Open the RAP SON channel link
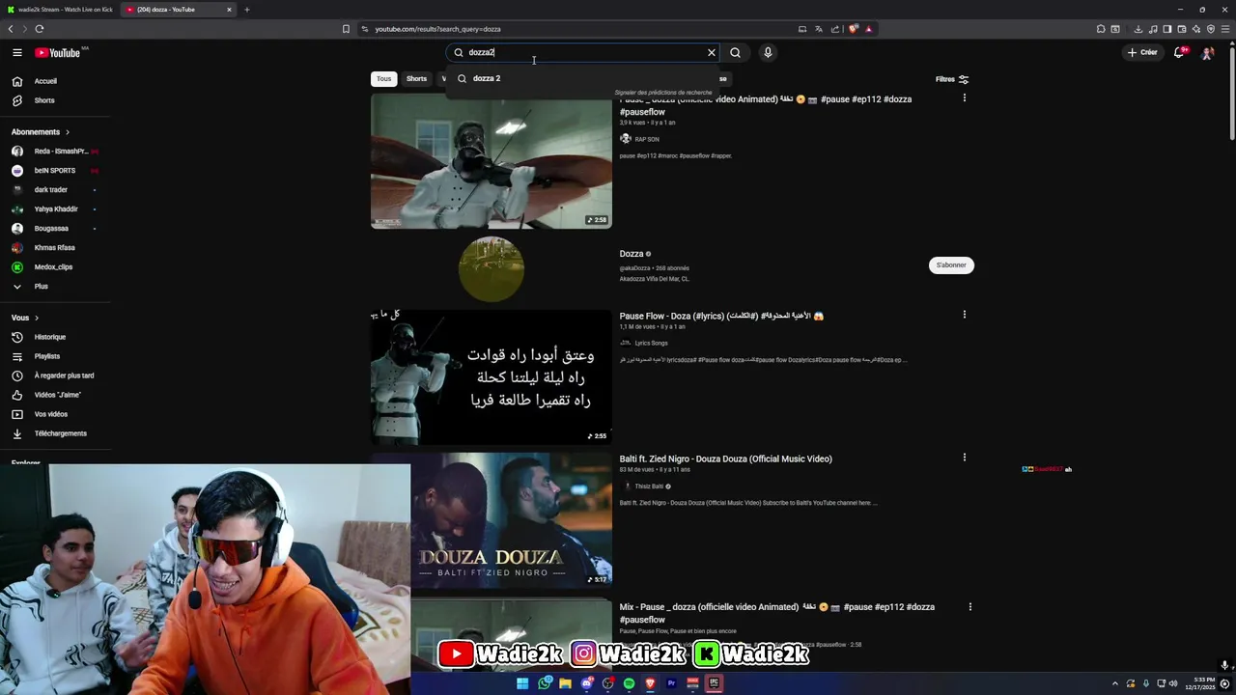This screenshot has width=1236, height=695. [646, 139]
